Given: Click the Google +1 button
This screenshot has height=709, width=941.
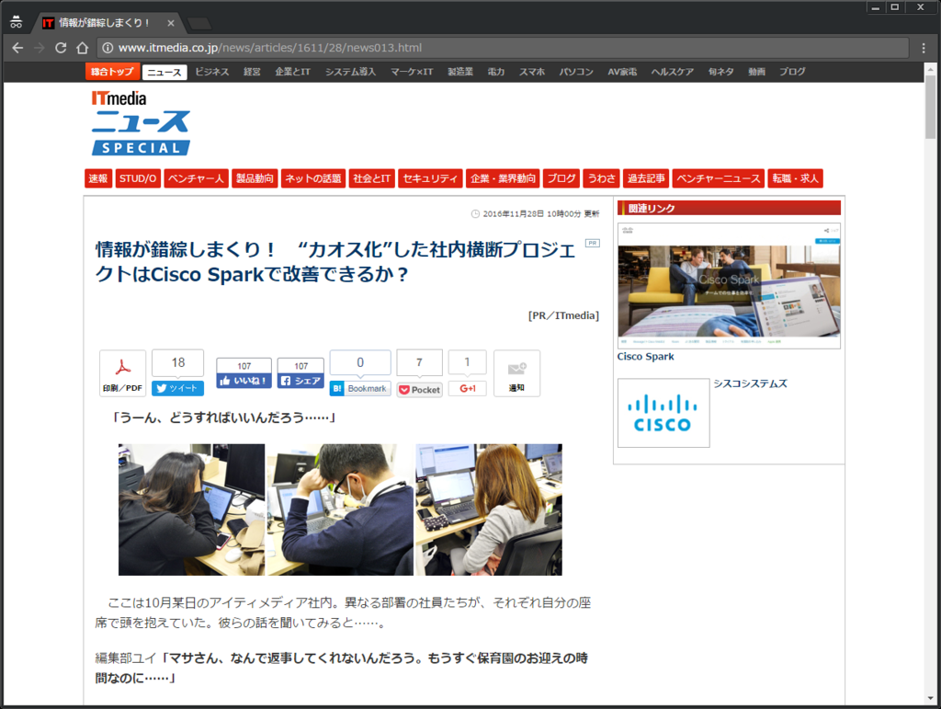Looking at the screenshot, I should tap(468, 388).
